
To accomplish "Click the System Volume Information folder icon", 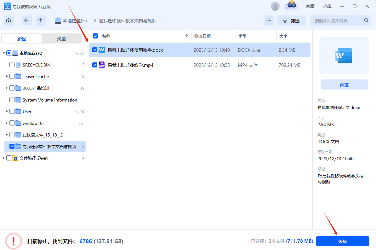I will coord(18,100).
